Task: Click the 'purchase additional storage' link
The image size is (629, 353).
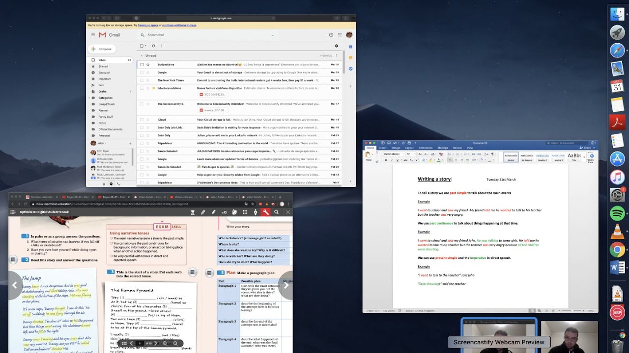Action: (179, 25)
